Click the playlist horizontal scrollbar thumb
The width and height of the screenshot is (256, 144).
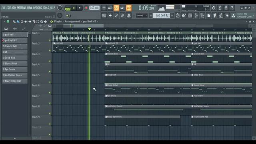point(84,26)
